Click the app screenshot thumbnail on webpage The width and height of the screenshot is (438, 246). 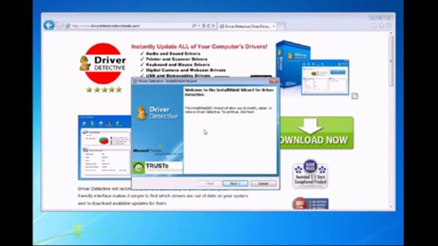pyautogui.click(x=105, y=147)
